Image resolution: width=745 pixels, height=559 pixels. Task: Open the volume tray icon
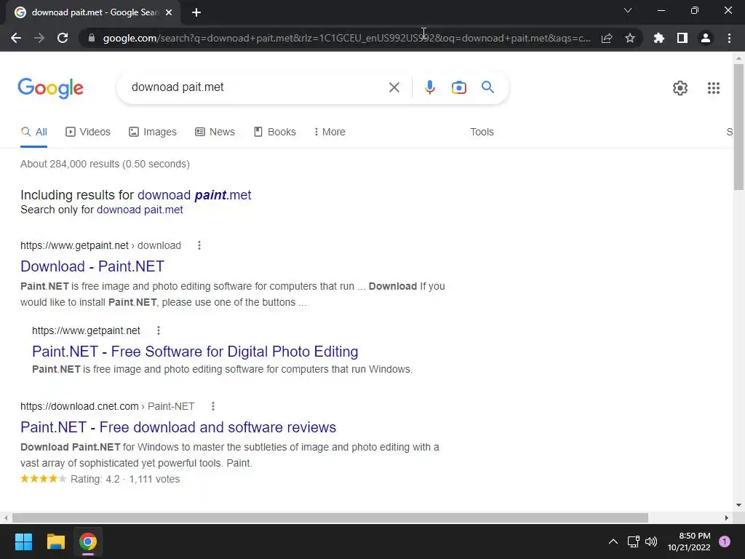[x=651, y=542]
